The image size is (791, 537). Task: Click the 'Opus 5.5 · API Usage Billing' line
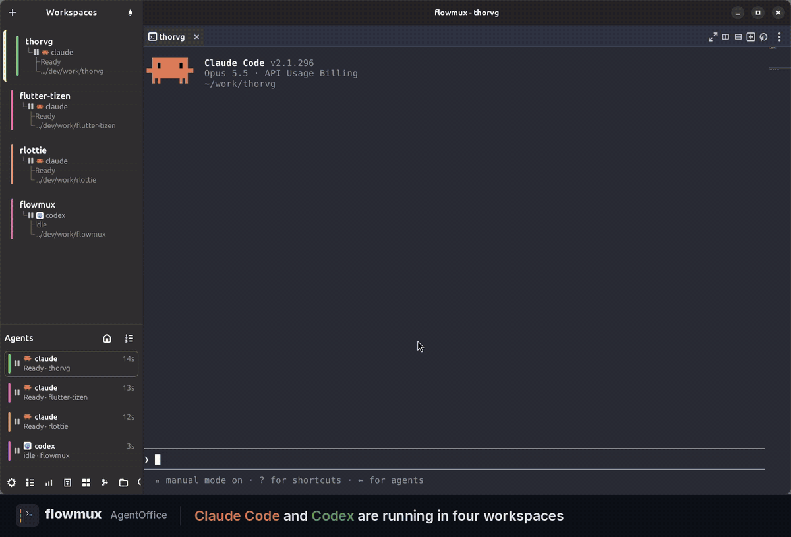[281, 73]
